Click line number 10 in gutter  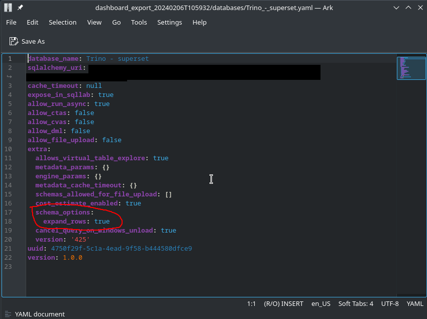(x=8, y=149)
